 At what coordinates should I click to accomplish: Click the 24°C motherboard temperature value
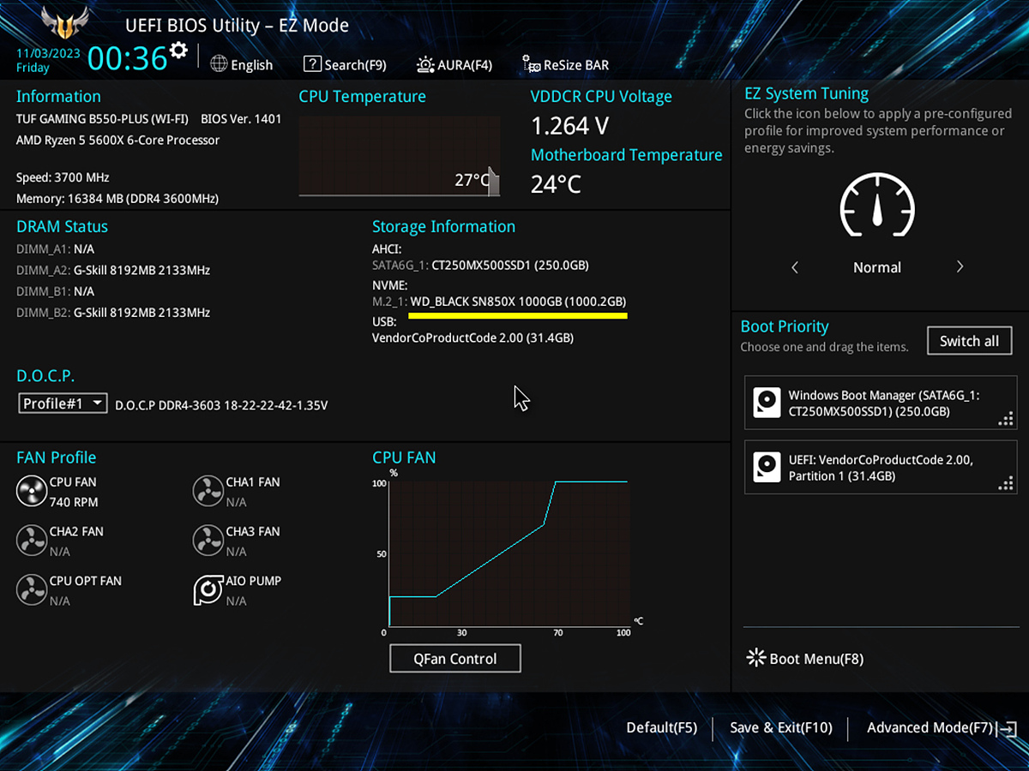pyautogui.click(x=556, y=184)
